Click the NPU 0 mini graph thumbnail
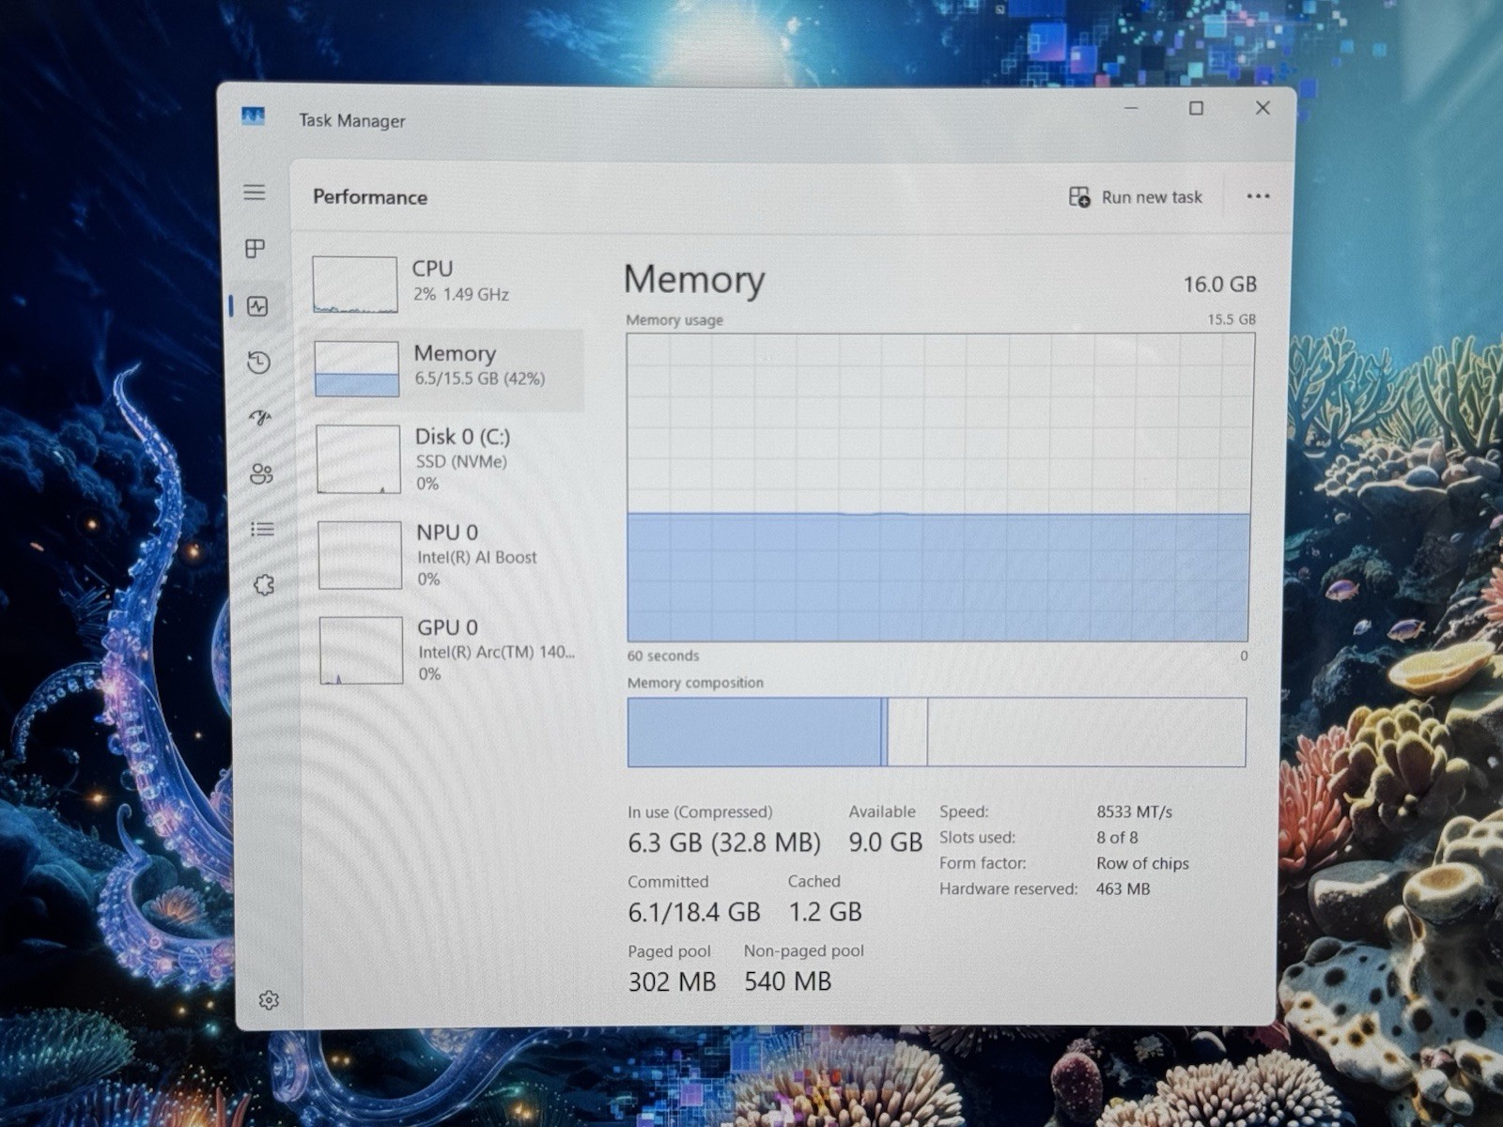 pyautogui.click(x=361, y=555)
